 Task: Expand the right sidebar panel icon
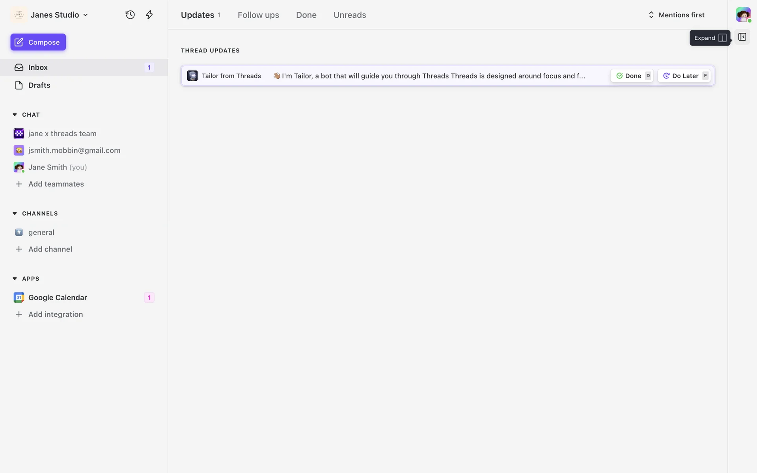(742, 37)
